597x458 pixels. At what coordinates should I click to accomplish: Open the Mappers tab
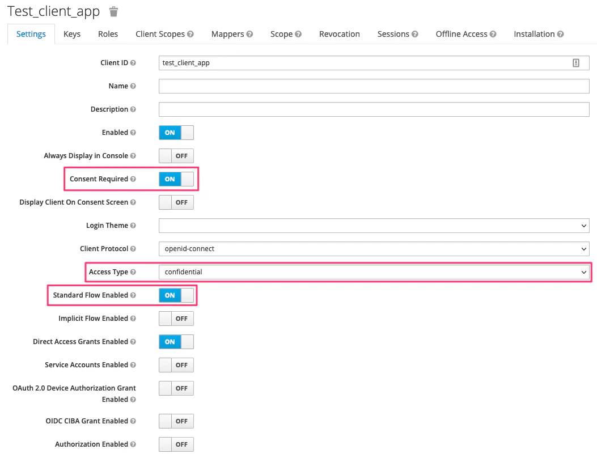(x=227, y=34)
